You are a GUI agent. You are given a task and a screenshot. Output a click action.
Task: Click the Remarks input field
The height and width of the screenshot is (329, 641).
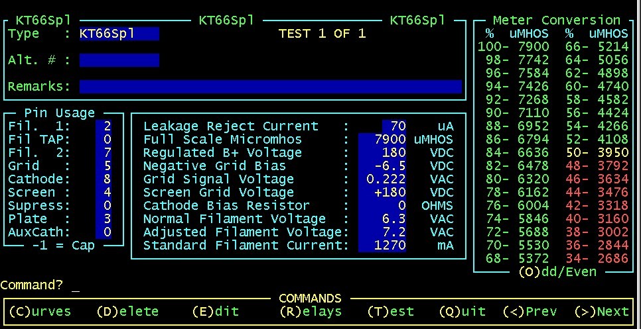tap(271, 87)
